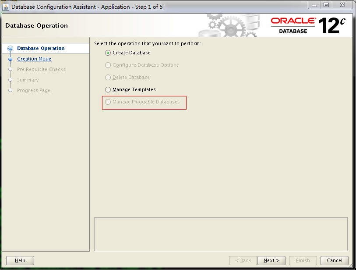This screenshot has height=270, width=356.
Task: Close the window with the X button
Action: (342, 5)
